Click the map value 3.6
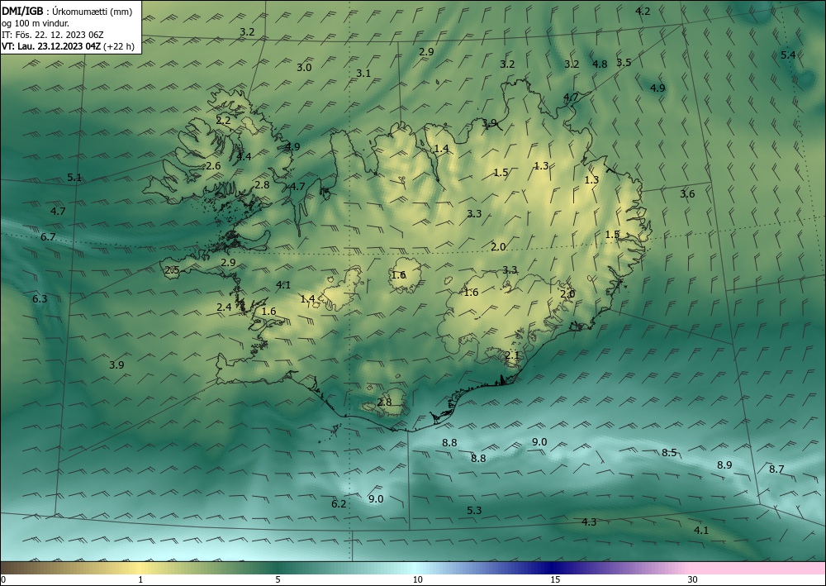Viewport: 826px width, 586px height. coord(687,194)
